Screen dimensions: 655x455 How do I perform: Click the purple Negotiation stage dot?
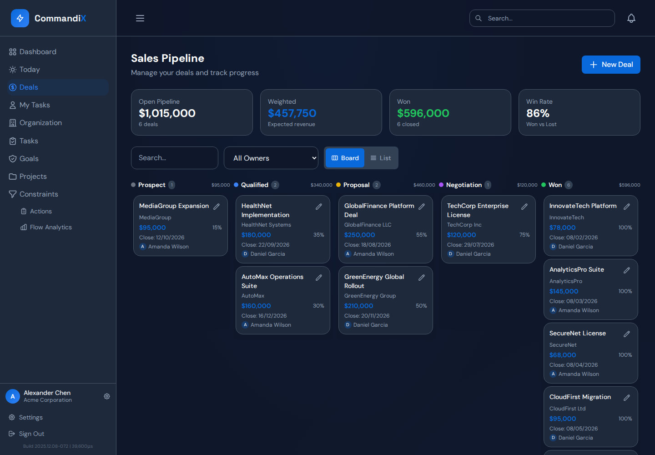[x=441, y=185]
